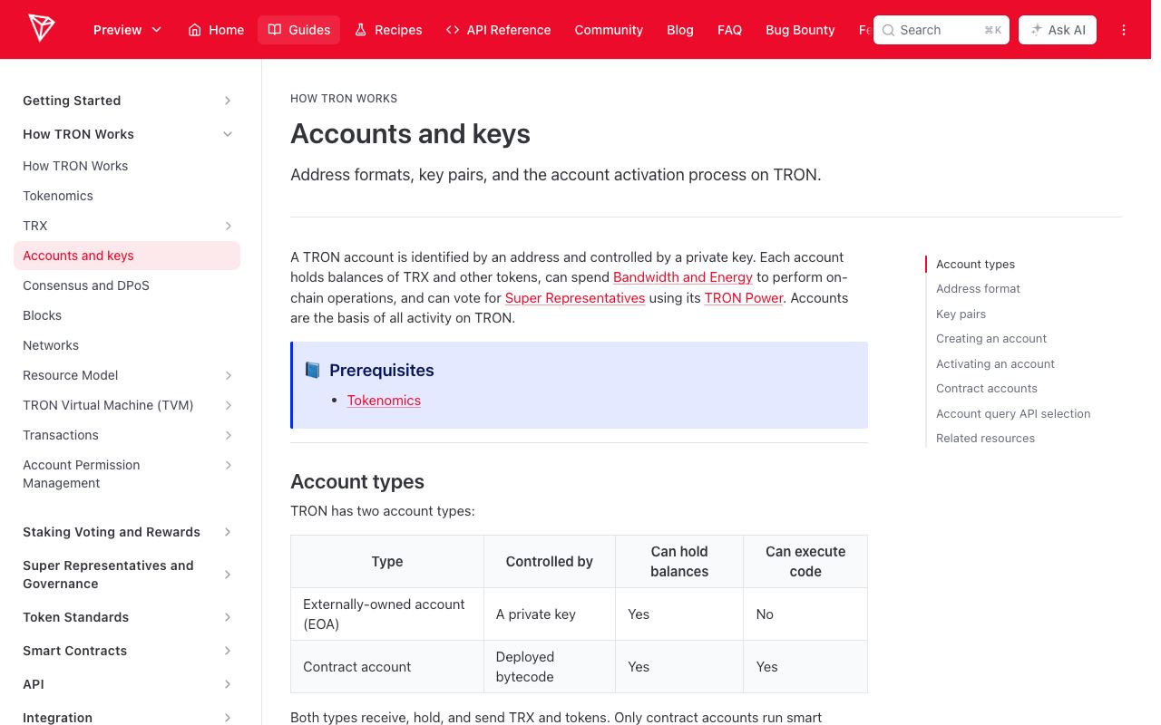Open the Preview version dropdown
This screenshot has height=725, width=1161.
pos(128,30)
